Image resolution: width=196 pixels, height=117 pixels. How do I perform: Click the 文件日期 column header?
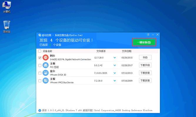[127, 51]
